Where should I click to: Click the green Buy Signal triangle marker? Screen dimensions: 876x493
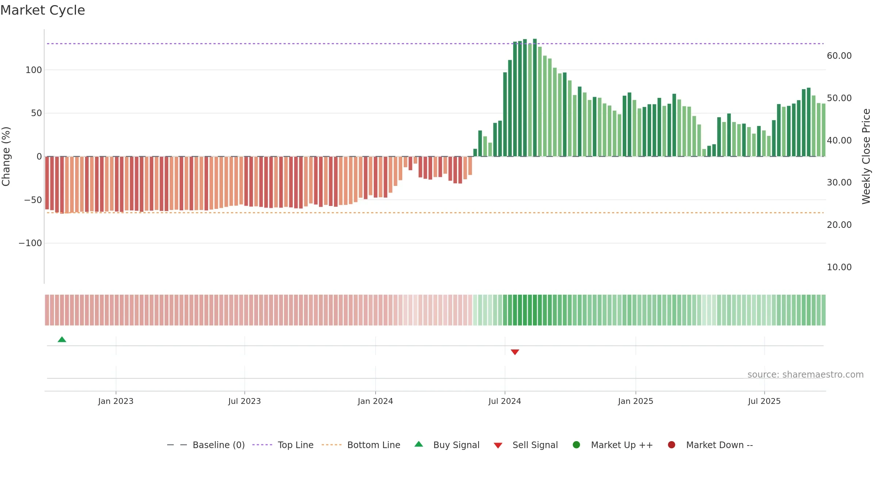(62, 340)
